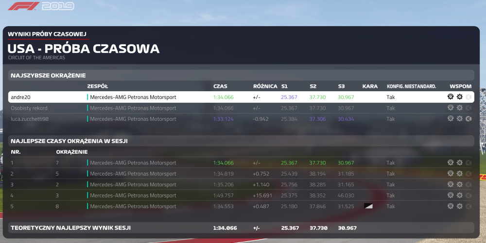The image size is (486, 243).
Task: Click rival sector one time 25.384
Action: click(x=289, y=119)
